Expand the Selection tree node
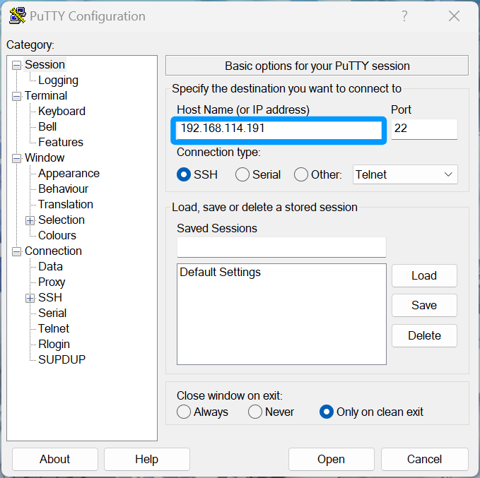The height and width of the screenshot is (478, 480). point(30,220)
